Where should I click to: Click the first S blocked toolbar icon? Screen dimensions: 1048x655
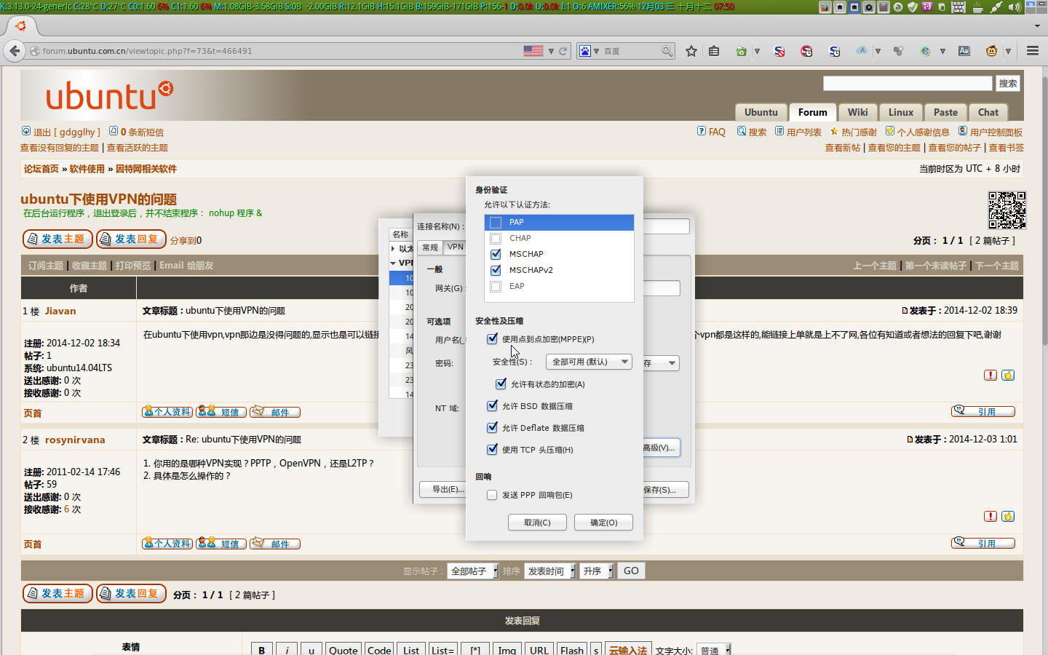point(779,51)
